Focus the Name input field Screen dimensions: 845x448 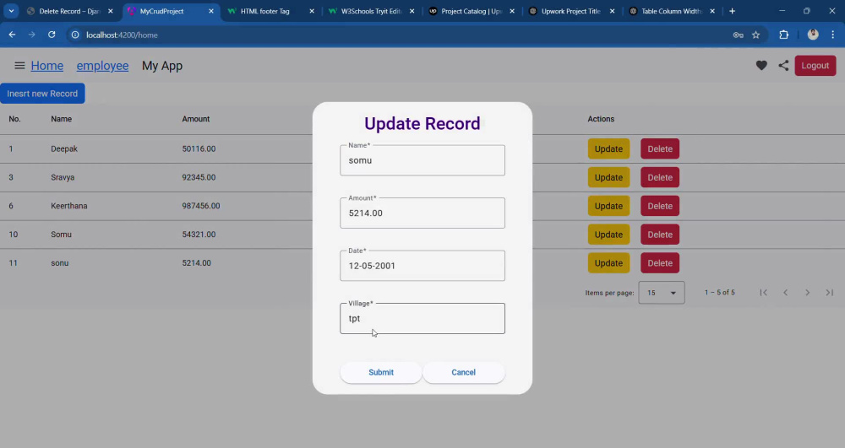[422, 160]
